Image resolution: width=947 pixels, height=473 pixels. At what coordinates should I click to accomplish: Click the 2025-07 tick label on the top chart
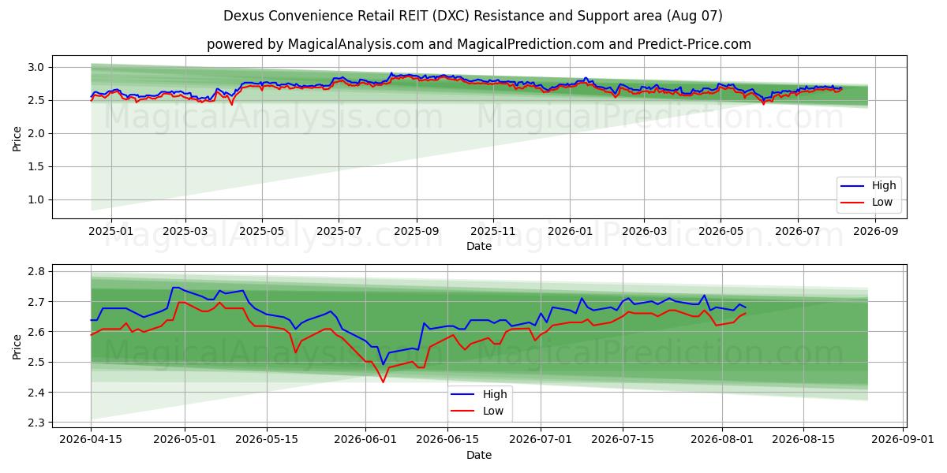pos(339,231)
